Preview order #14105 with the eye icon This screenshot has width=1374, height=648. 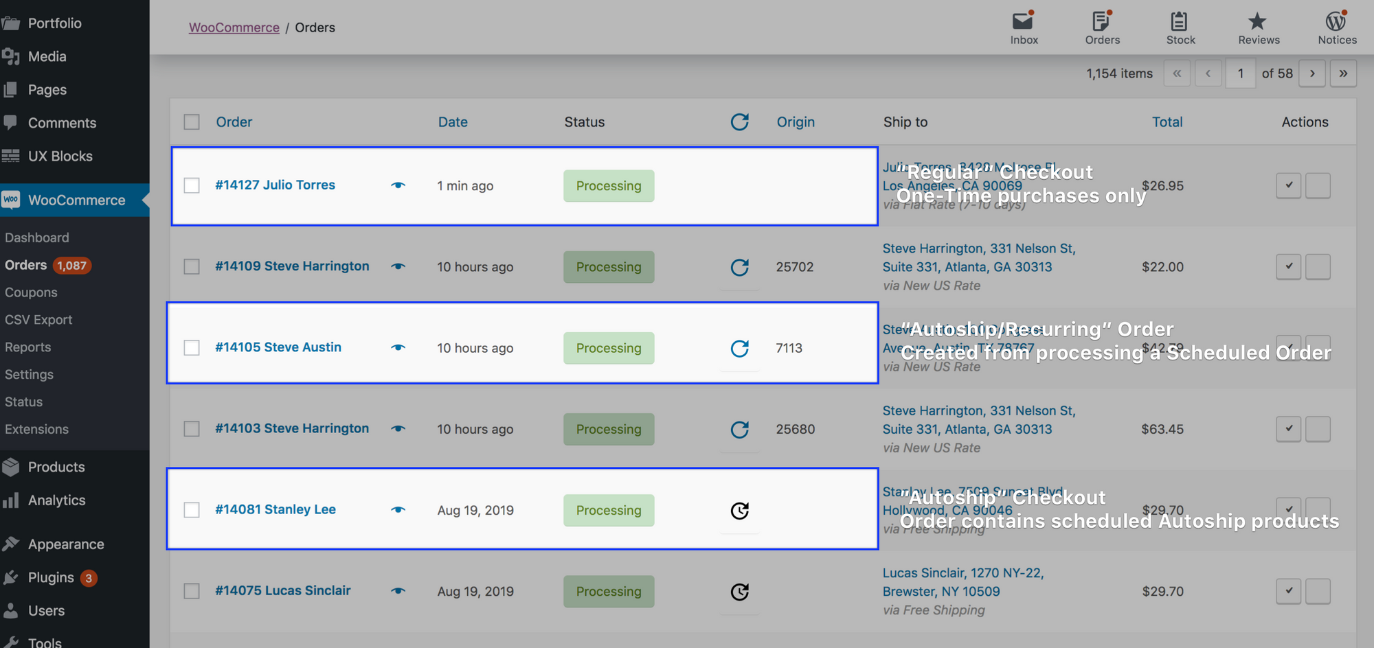coord(398,347)
